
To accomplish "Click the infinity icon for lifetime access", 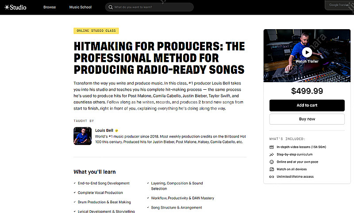I will [272, 177].
